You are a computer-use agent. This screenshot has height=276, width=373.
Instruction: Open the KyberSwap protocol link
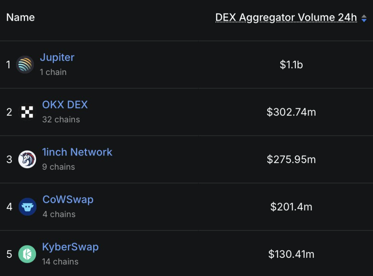[70, 247]
